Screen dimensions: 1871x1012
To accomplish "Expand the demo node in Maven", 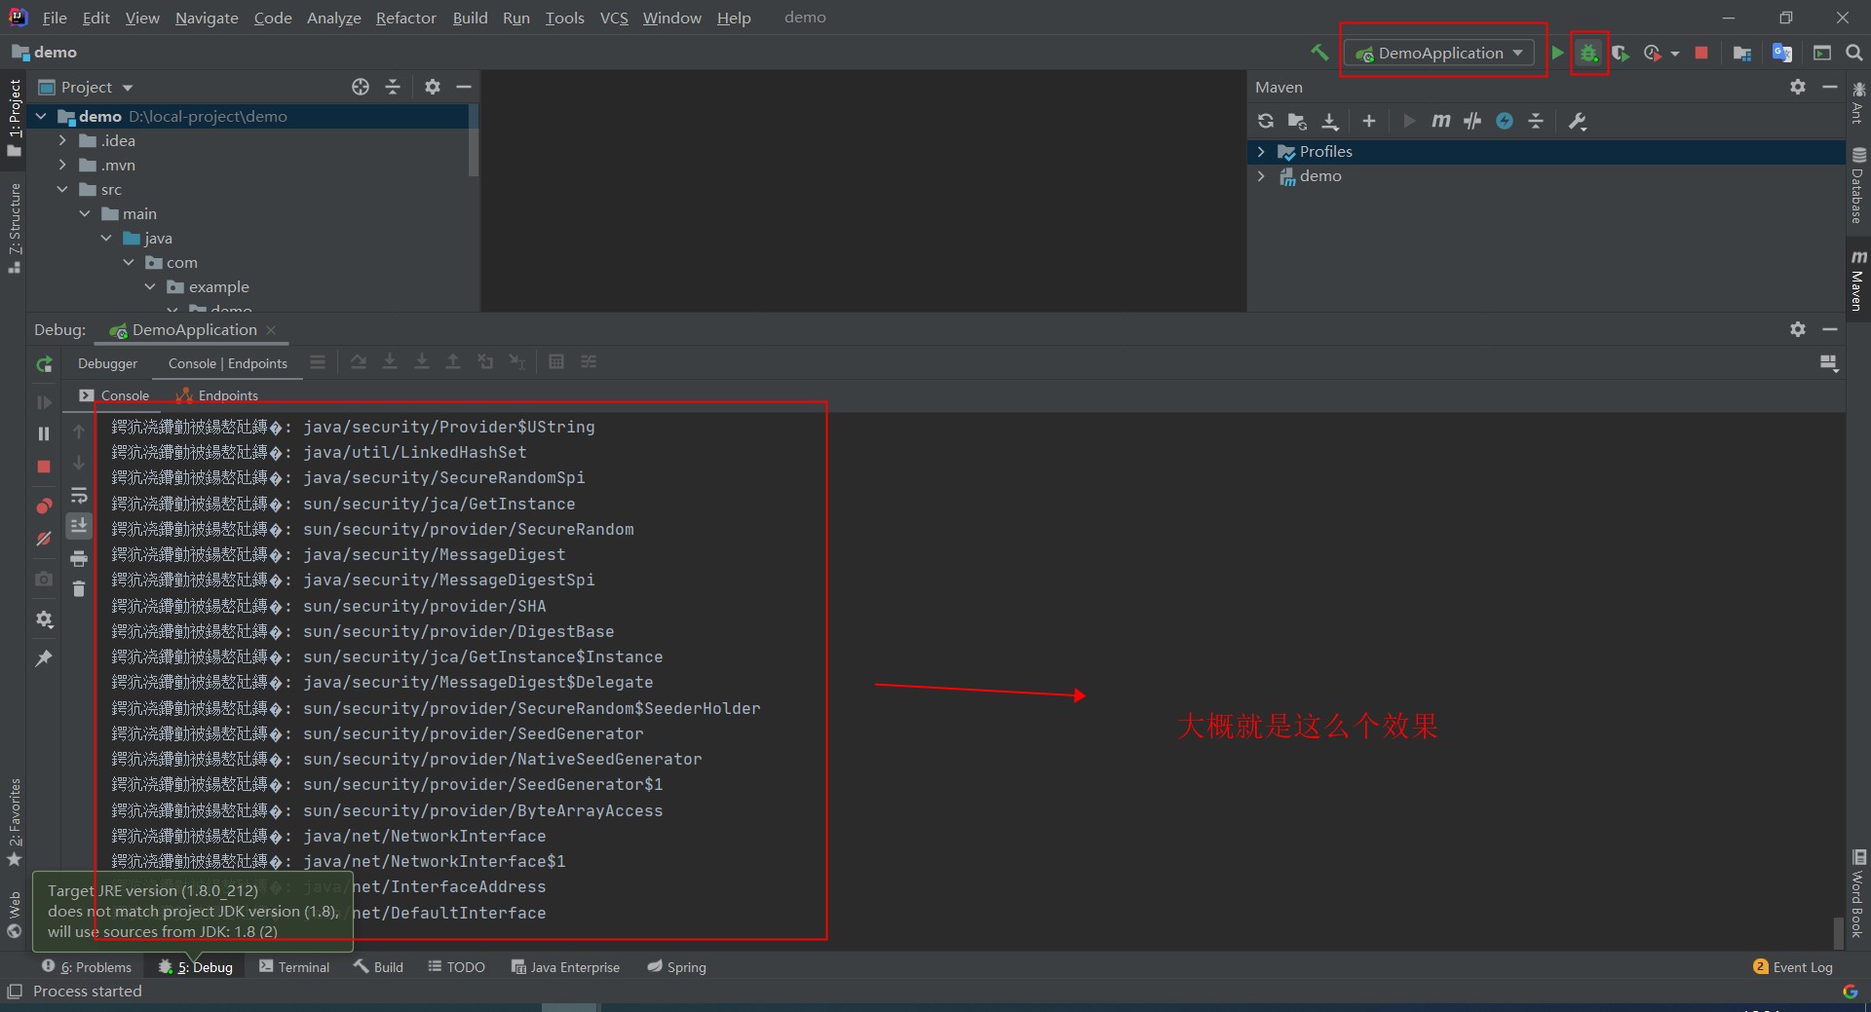I will (x=1261, y=175).
